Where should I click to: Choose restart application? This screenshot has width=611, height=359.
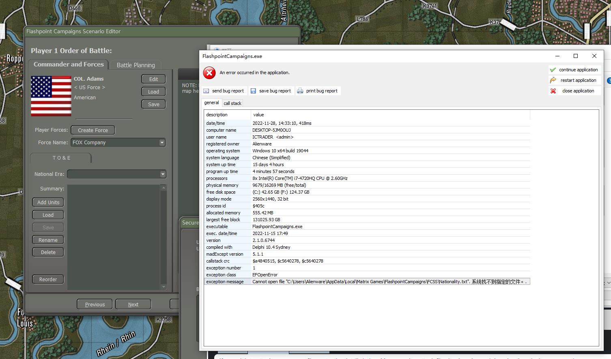(x=574, y=80)
